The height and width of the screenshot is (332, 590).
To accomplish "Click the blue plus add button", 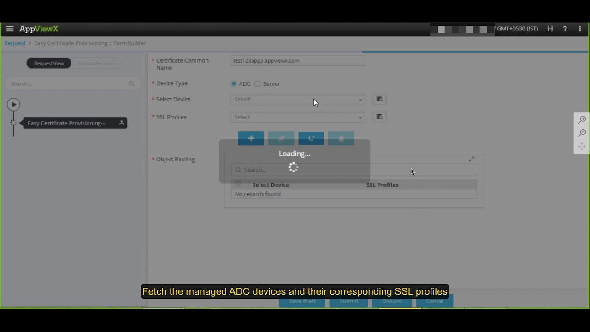I will (x=251, y=138).
